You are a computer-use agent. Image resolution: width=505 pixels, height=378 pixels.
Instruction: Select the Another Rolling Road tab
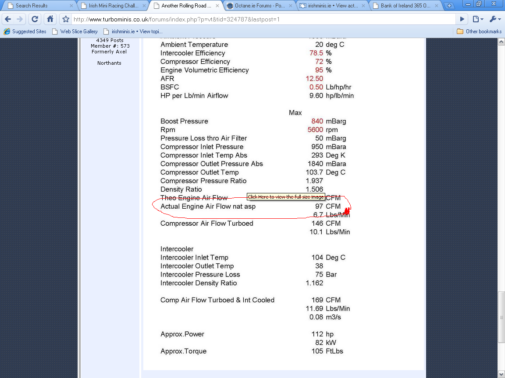click(186, 5)
